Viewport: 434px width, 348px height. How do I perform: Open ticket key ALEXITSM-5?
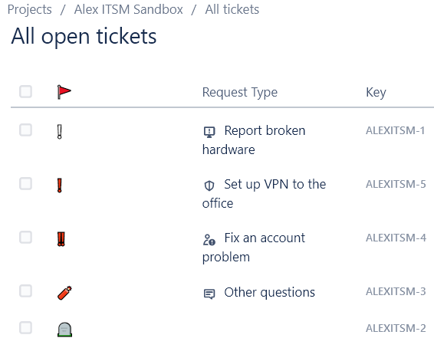396,184
